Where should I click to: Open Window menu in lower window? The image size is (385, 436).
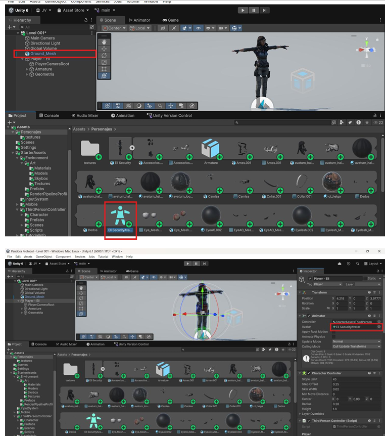[117, 256]
